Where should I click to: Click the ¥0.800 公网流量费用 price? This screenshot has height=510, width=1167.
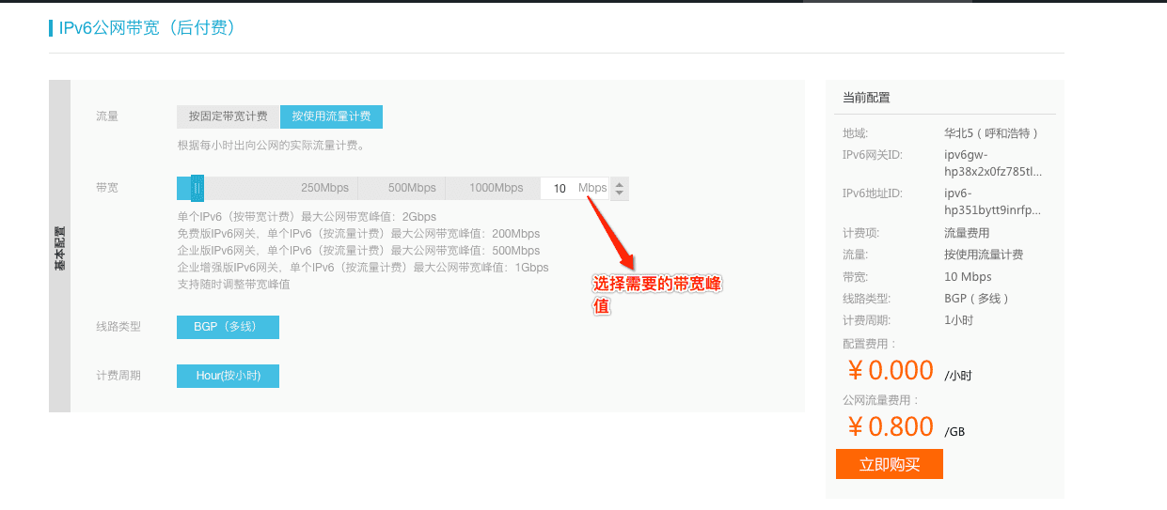pos(891,426)
